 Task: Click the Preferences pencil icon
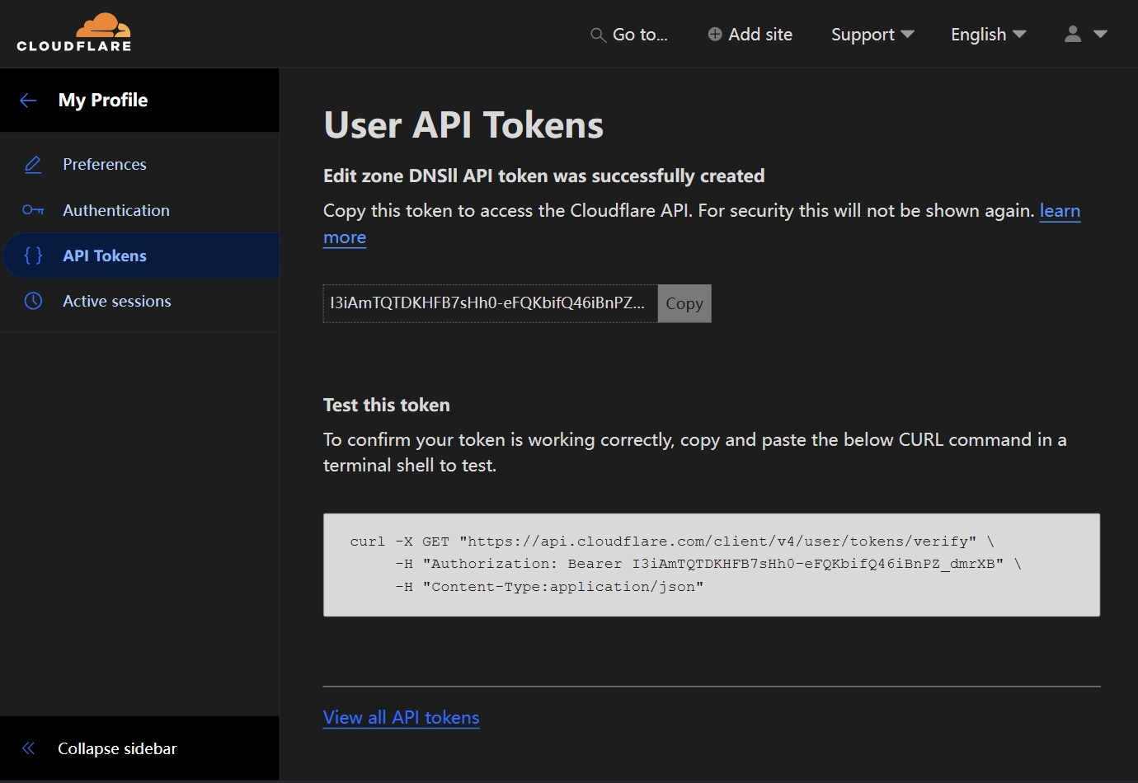(33, 165)
